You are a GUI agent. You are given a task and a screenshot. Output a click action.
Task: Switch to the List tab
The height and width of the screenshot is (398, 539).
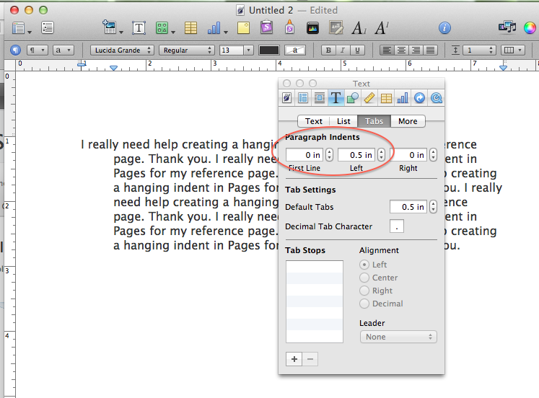click(x=343, y=121)
